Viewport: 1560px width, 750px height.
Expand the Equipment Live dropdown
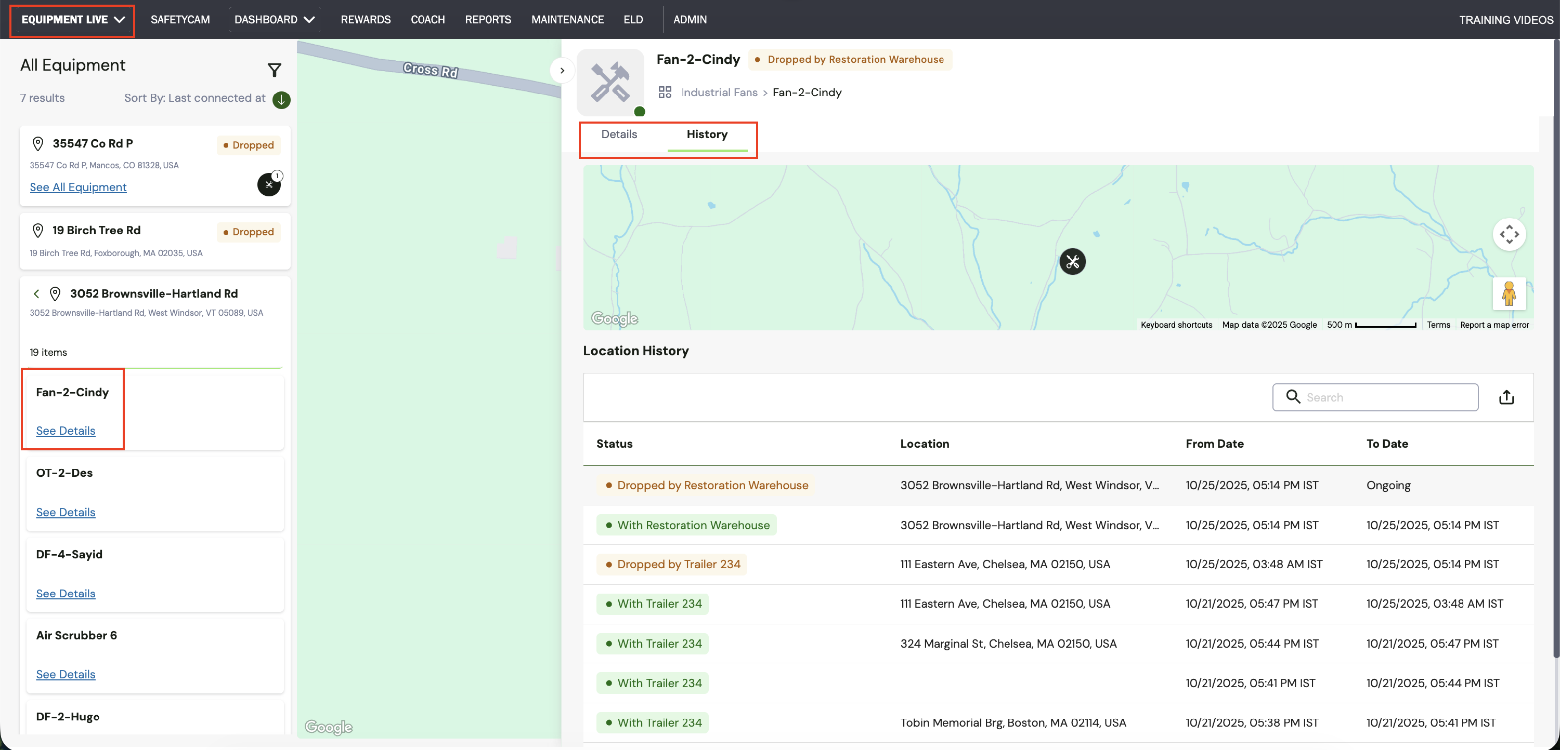[x=73, y=20]
